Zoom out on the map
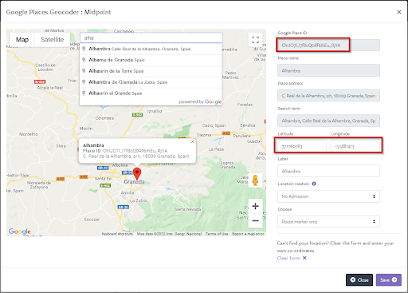 pyautogui.click(x=255, y=220)
